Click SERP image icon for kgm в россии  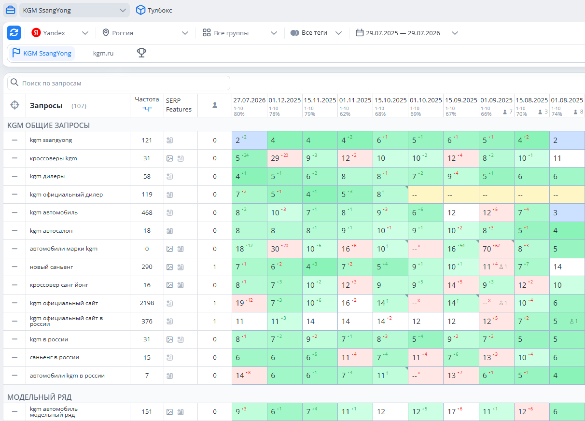[169, 339]
